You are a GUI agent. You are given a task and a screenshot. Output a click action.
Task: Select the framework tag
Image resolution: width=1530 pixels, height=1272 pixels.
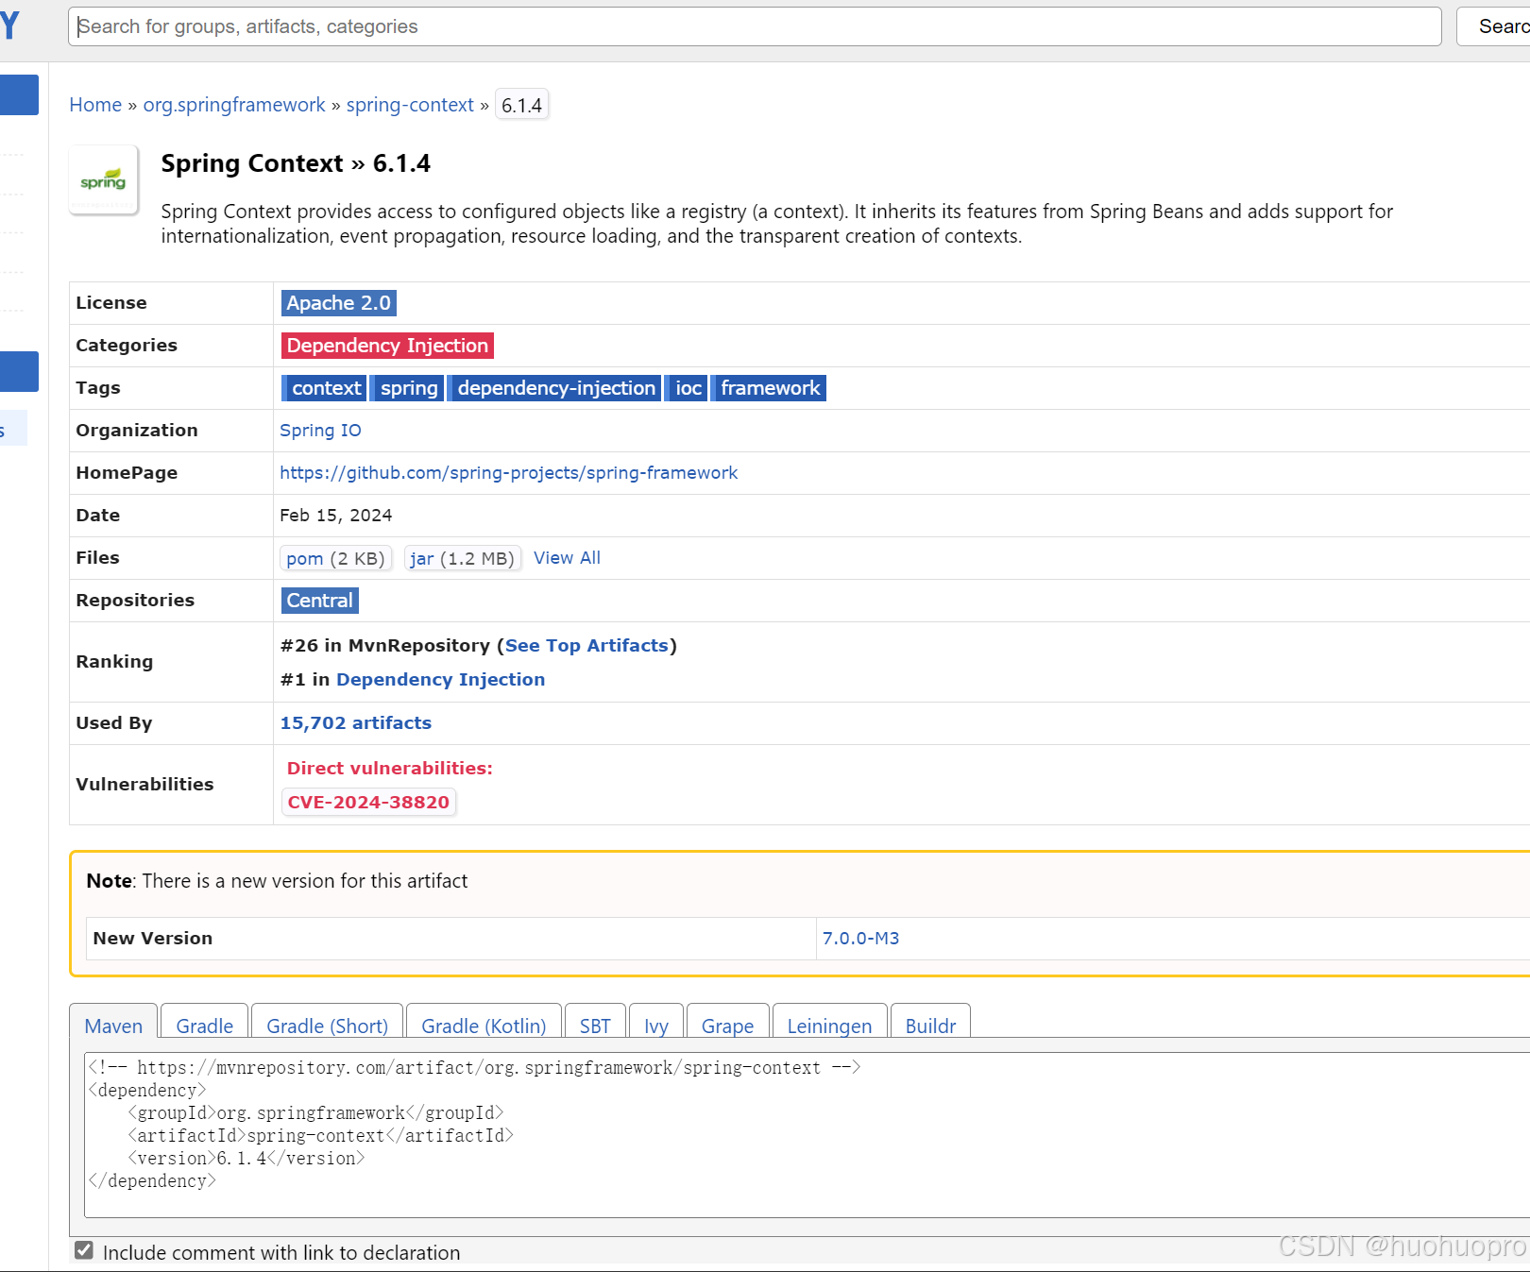769,388
